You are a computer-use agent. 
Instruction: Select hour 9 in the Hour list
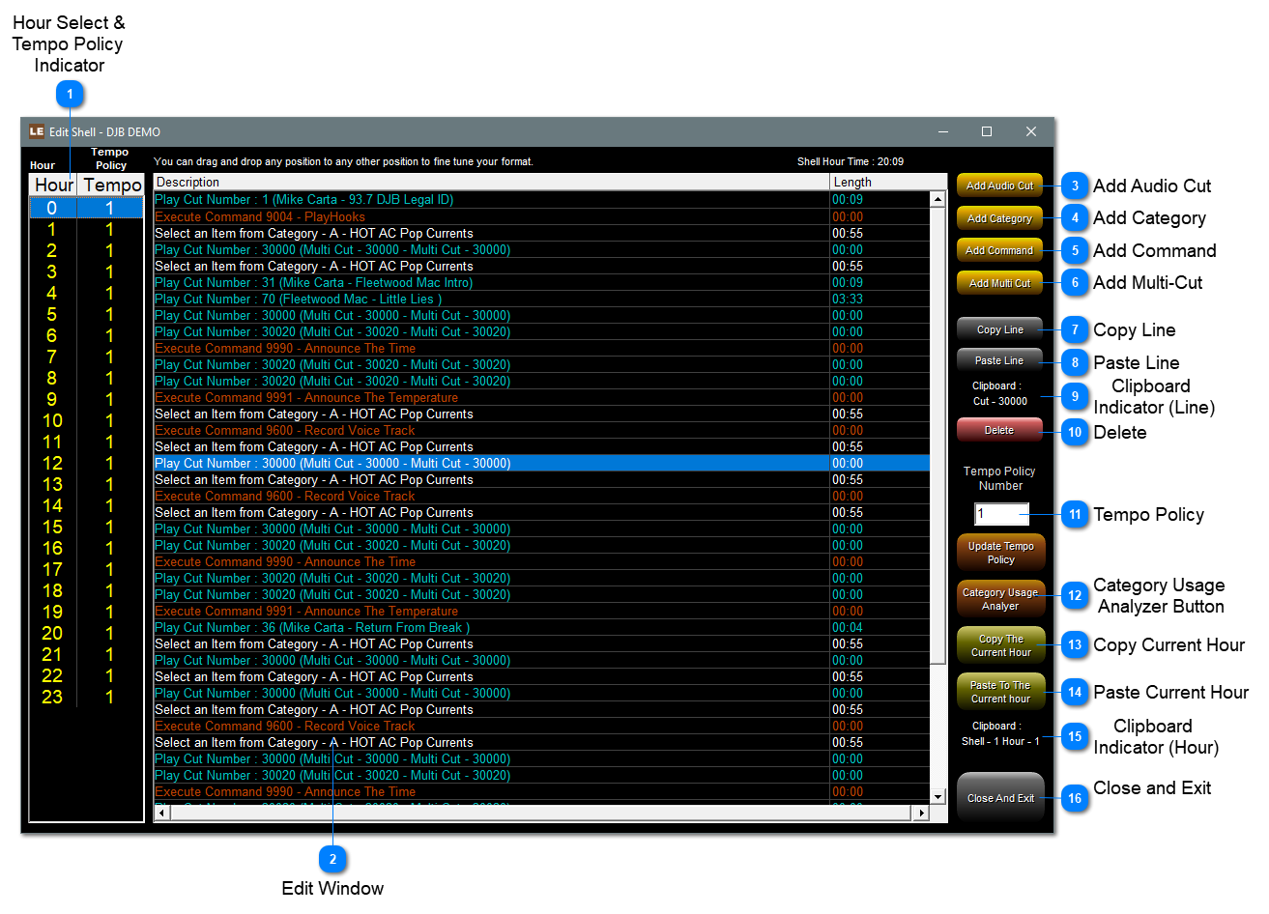86,399
